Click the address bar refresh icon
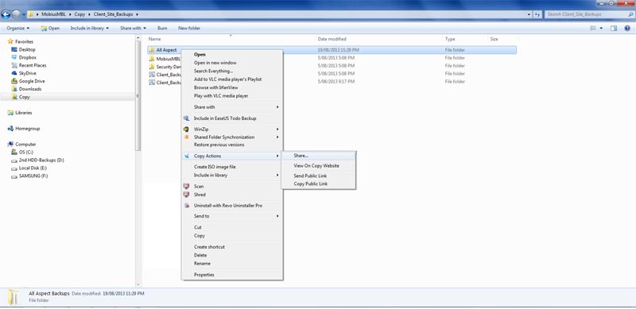The height and width of the screenshot is (309, 636). pyautogui.click(x=538, y=14)
